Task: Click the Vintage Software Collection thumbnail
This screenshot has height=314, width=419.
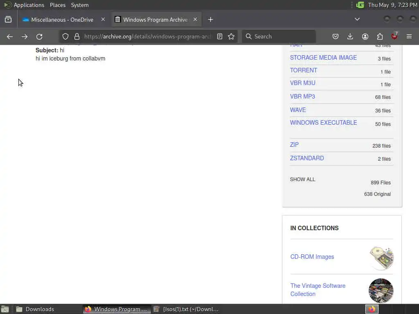Action: [x=381, y=291]
